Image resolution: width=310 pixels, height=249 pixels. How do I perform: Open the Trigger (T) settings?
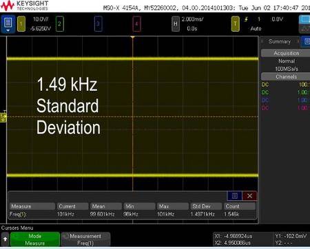click(235, 24)
